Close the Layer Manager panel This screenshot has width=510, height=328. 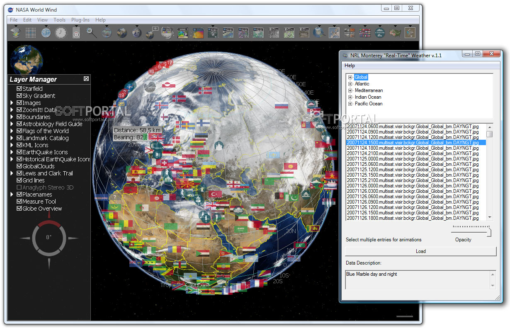(86, 79)
